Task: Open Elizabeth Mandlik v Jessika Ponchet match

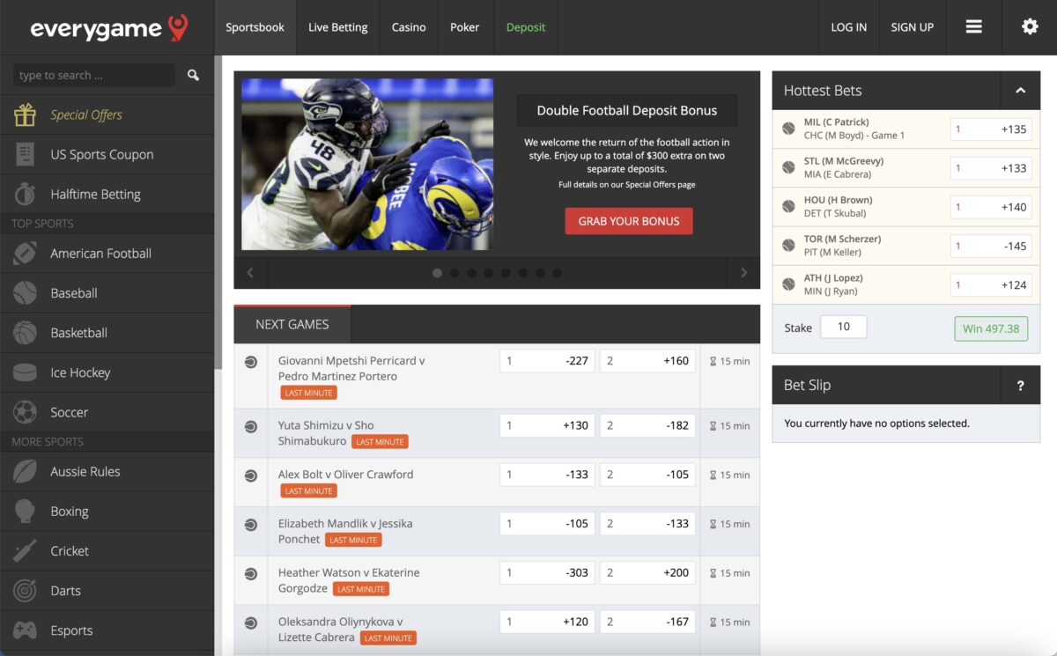Action: (x=345, y=531)
